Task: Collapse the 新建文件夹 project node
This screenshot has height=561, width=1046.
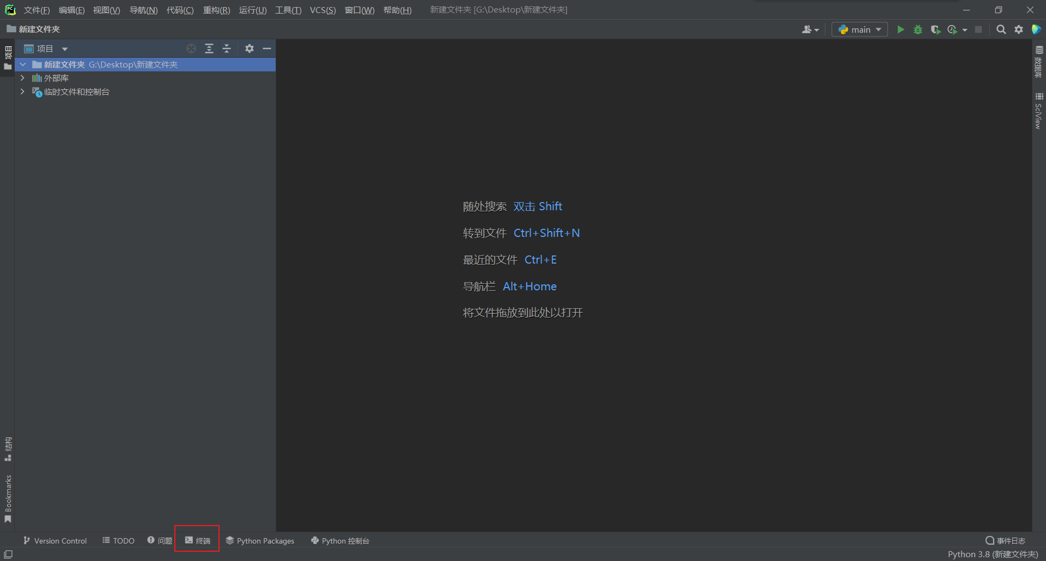Action: 22,64
